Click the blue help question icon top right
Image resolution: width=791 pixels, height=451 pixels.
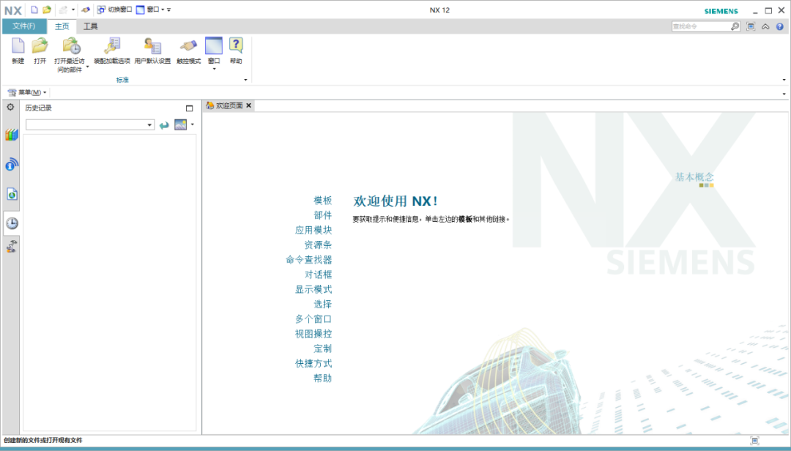pos(780,27)
